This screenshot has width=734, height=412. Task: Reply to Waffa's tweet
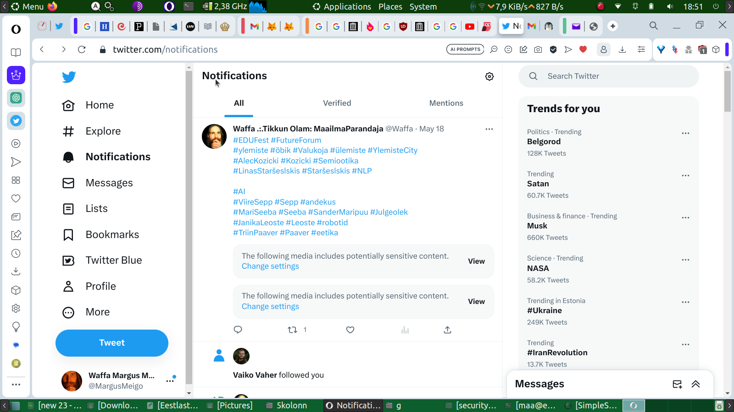pyautogui.click(x=238, y=330)
